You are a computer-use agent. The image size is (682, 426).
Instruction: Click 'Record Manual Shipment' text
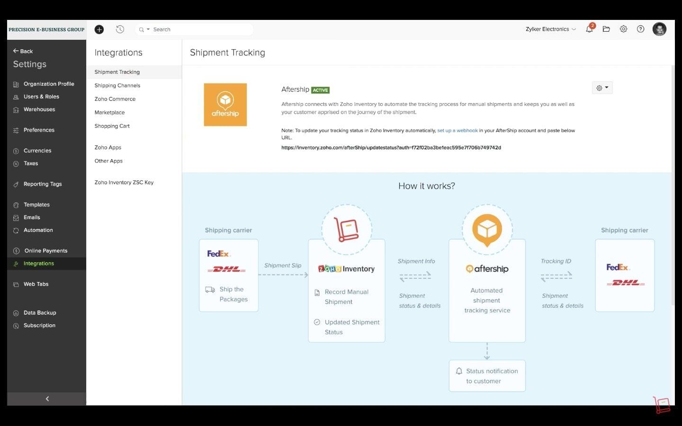pos(346,297)
